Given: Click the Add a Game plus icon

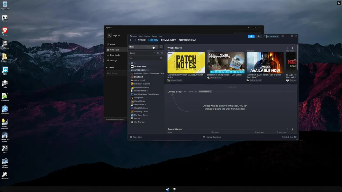Looking at the screenshot, I should pyautogui.click(x=131, y=137).
